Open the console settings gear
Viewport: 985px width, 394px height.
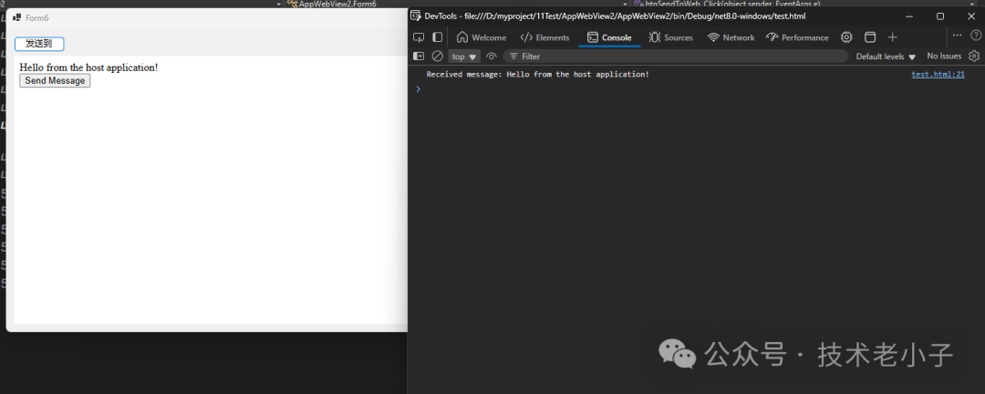pyautogui.click(x=974, y=57)
